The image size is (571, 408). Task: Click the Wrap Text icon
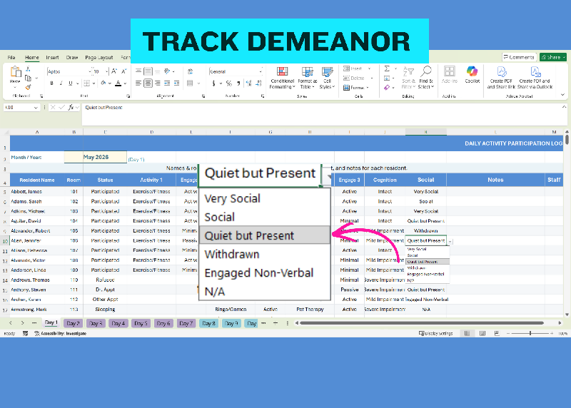pos(190,71)
